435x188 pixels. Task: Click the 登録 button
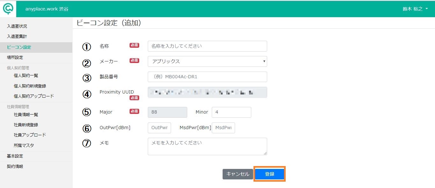(x=269, y=174)
